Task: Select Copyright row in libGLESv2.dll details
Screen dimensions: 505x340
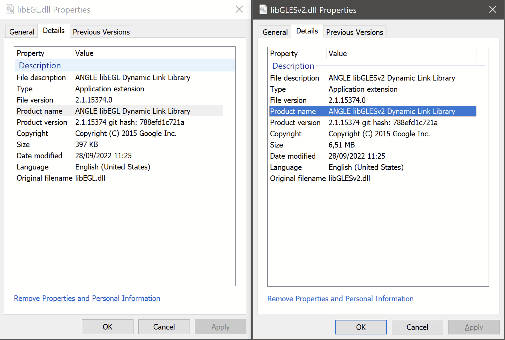Action: [x=373, y=134]
